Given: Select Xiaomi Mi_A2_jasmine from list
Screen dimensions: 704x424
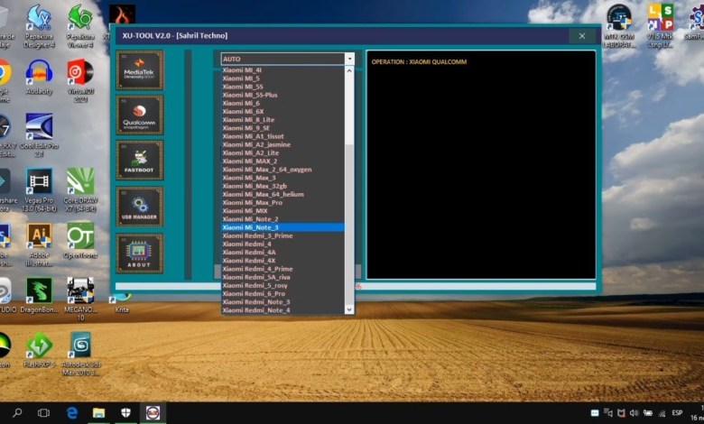Looking at the screenshot, I should pyautogui.click(x=283, y=144).
